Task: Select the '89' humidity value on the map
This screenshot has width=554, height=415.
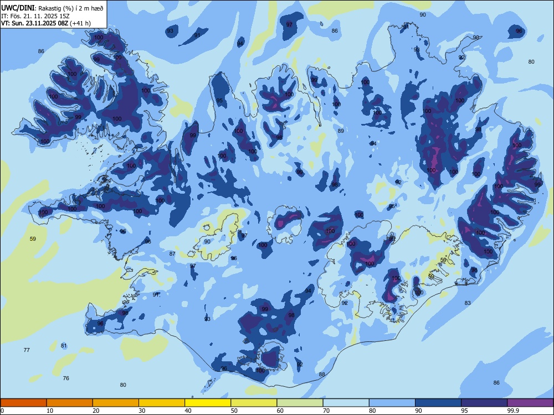Action: tap(341, 131)
